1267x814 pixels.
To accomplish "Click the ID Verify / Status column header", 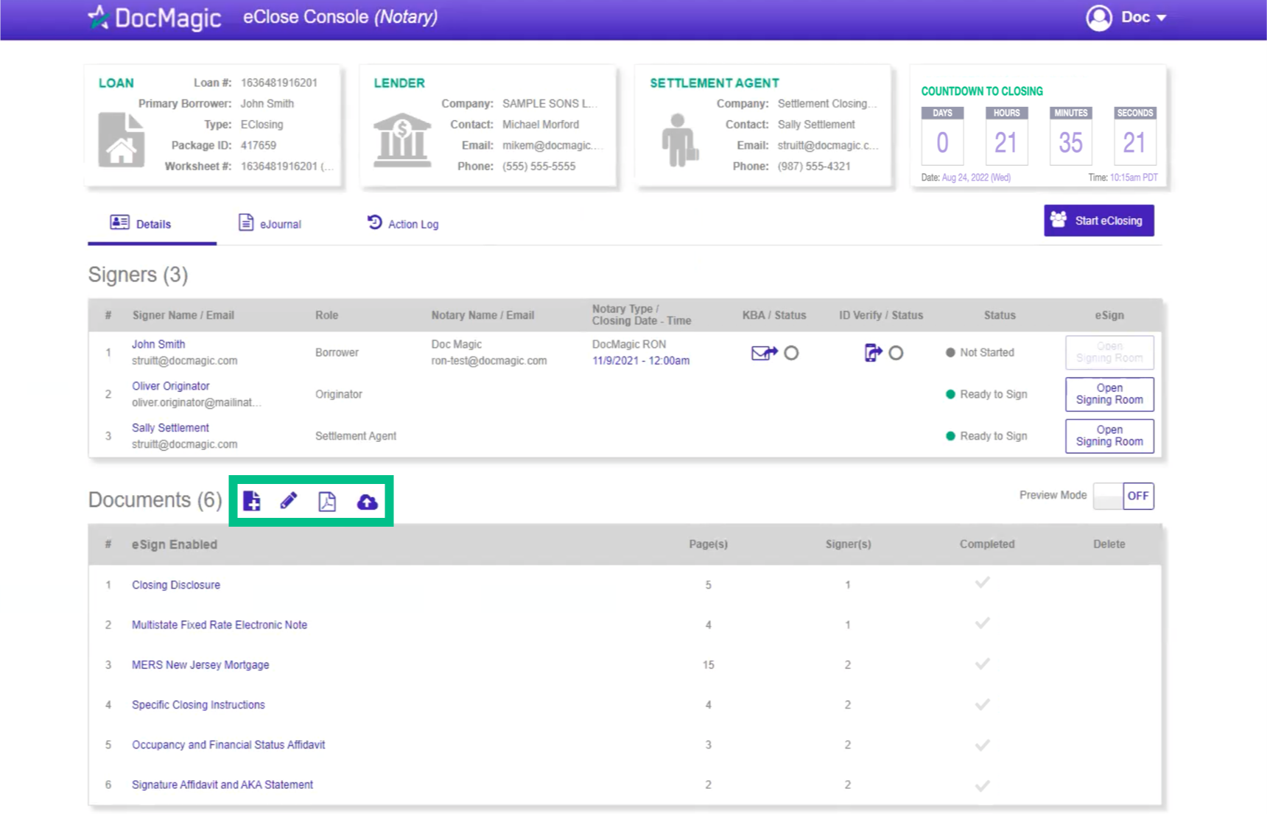I will [x=881, y=315].
